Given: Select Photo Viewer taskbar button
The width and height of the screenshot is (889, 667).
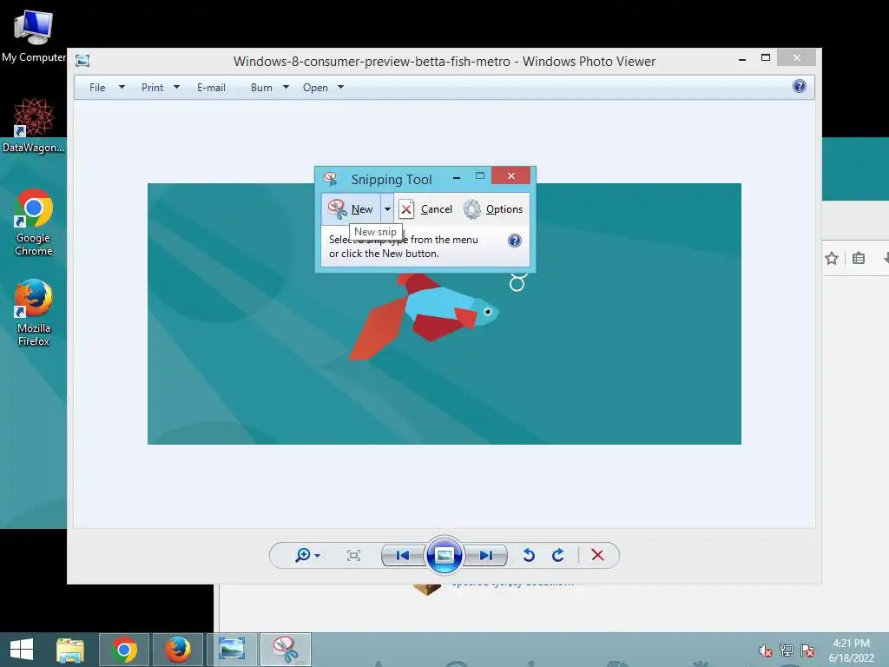Looking at the screenshot, I should tap(232, 650).
